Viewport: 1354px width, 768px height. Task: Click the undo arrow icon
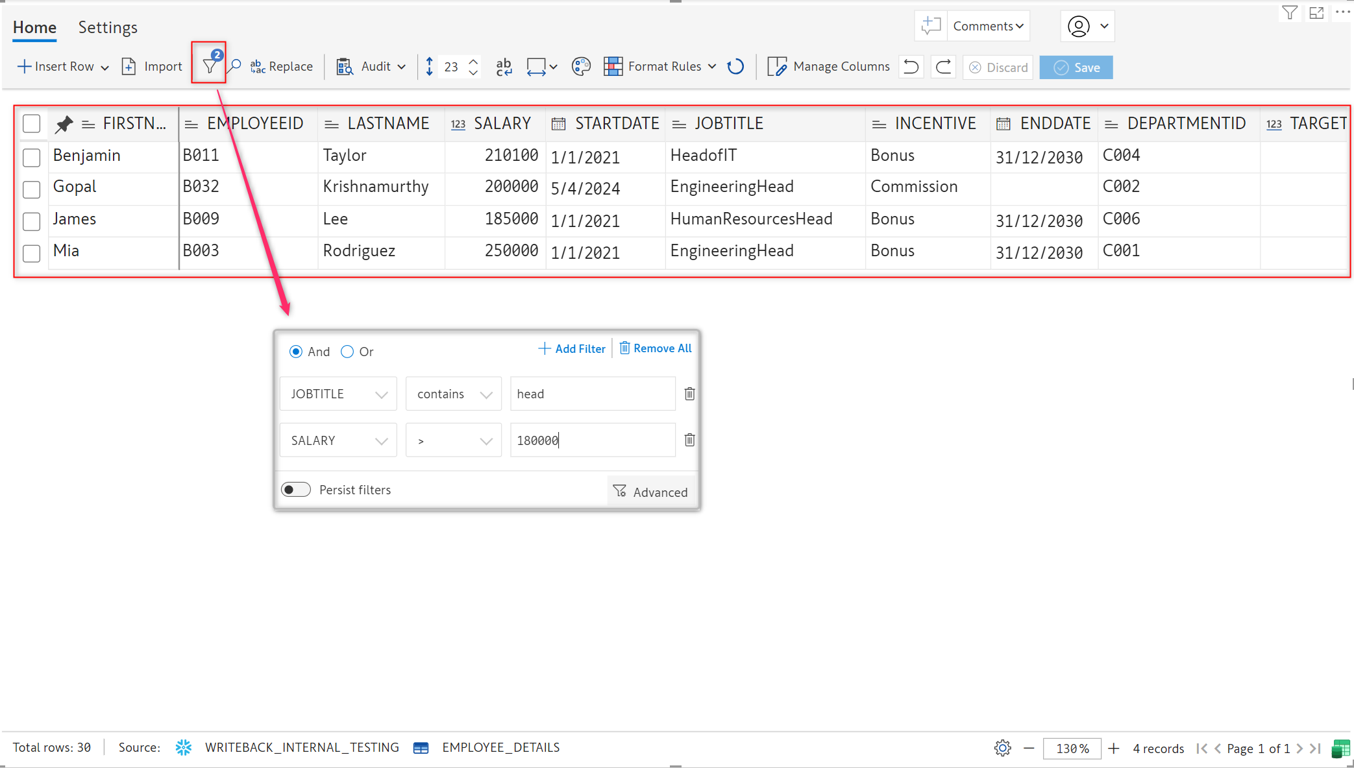click(911, 67)
